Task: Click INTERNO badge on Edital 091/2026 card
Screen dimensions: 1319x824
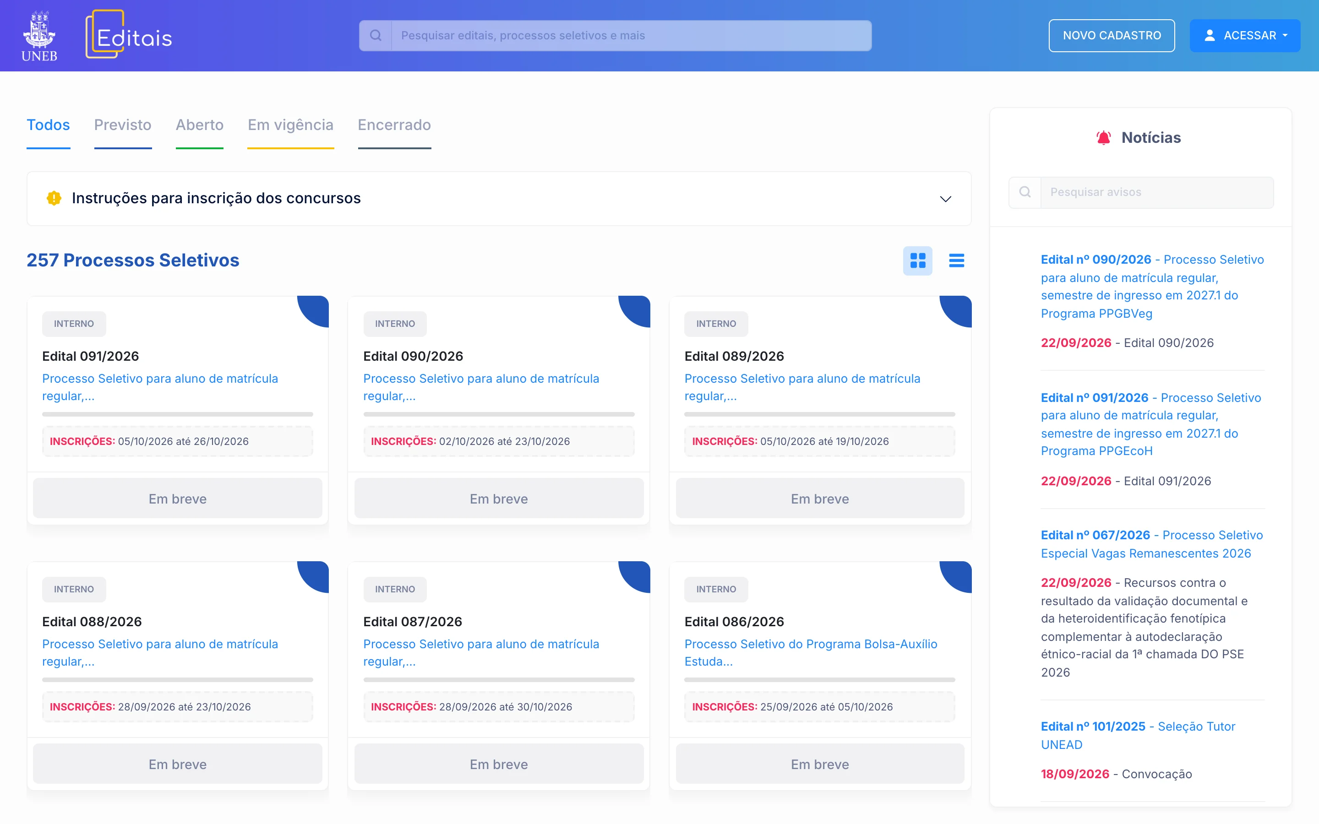Action: point(74,324)
